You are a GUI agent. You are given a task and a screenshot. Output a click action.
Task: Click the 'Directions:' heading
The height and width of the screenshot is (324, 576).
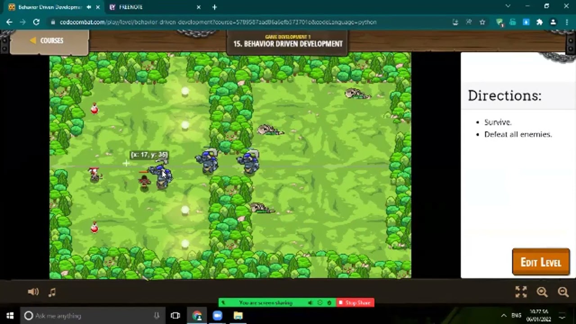coord(504,95)
